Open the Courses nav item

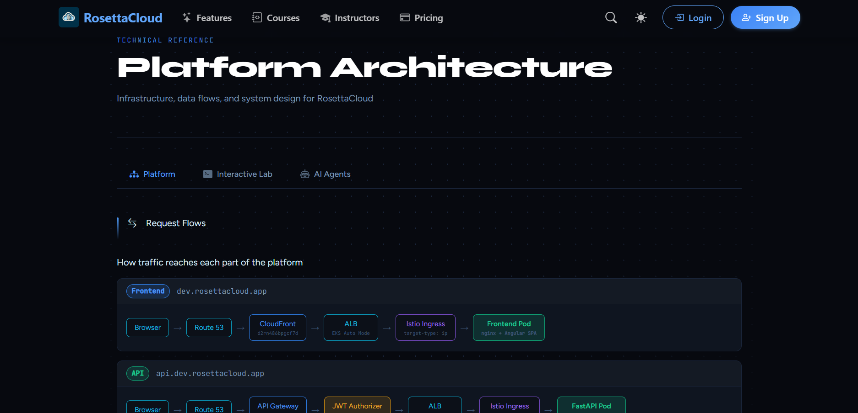point(276,18)
